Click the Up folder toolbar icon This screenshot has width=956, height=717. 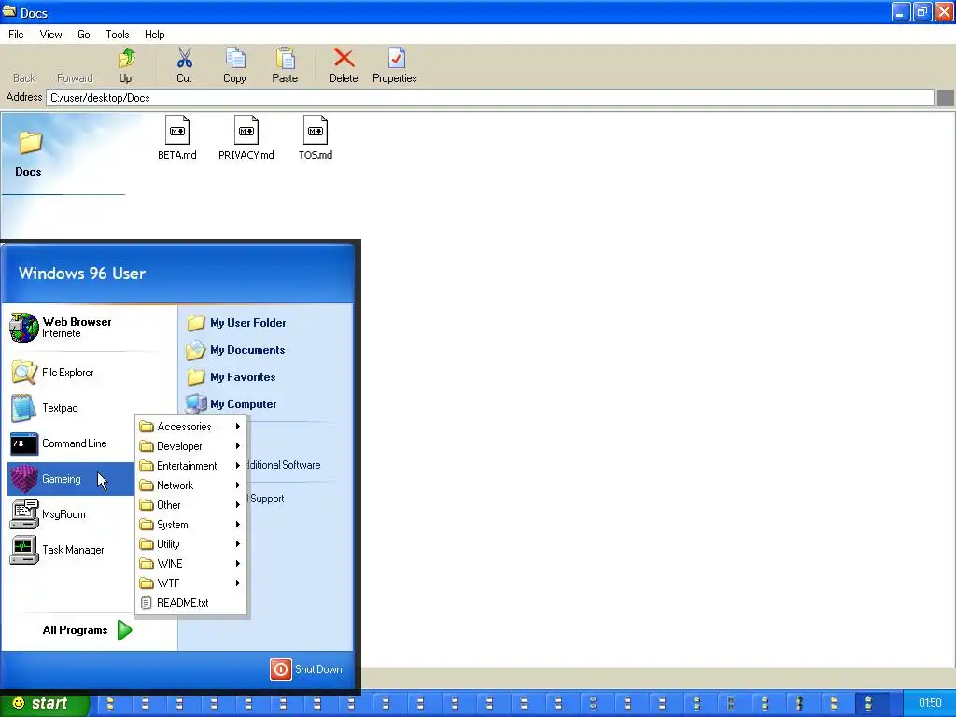tap(126, 59)
